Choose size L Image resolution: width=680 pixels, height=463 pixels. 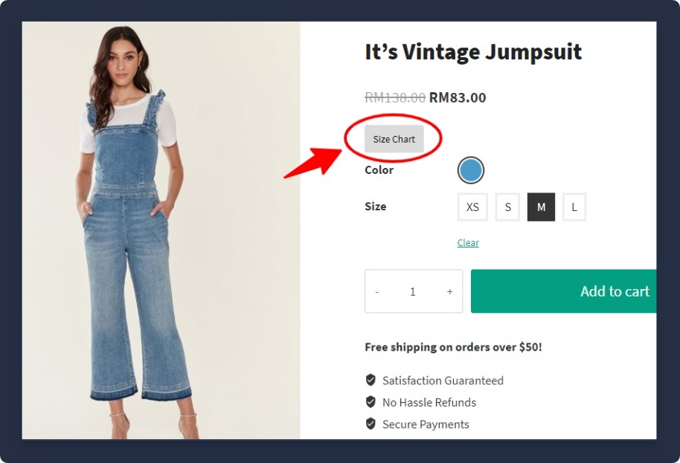coord(574,207)
